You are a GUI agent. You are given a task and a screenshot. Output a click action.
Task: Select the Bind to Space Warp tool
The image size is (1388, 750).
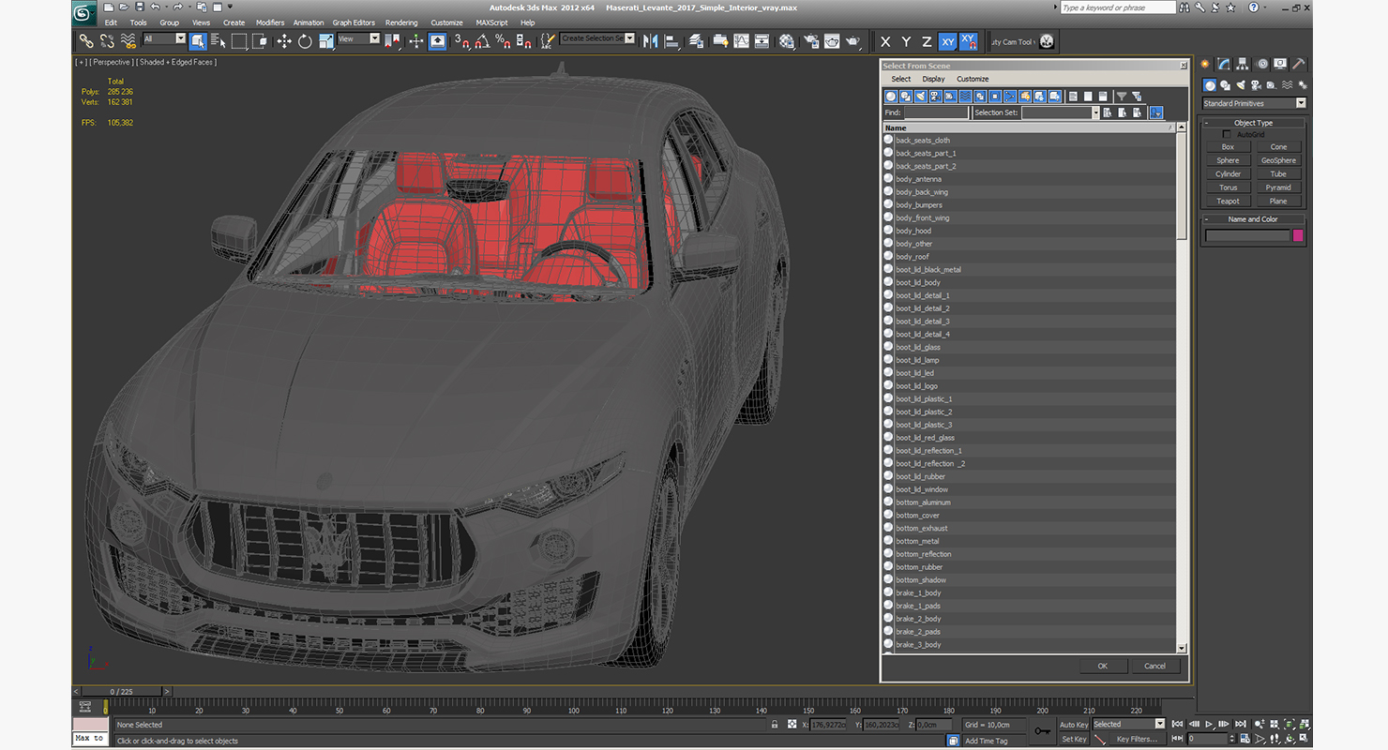click(127, 41)
